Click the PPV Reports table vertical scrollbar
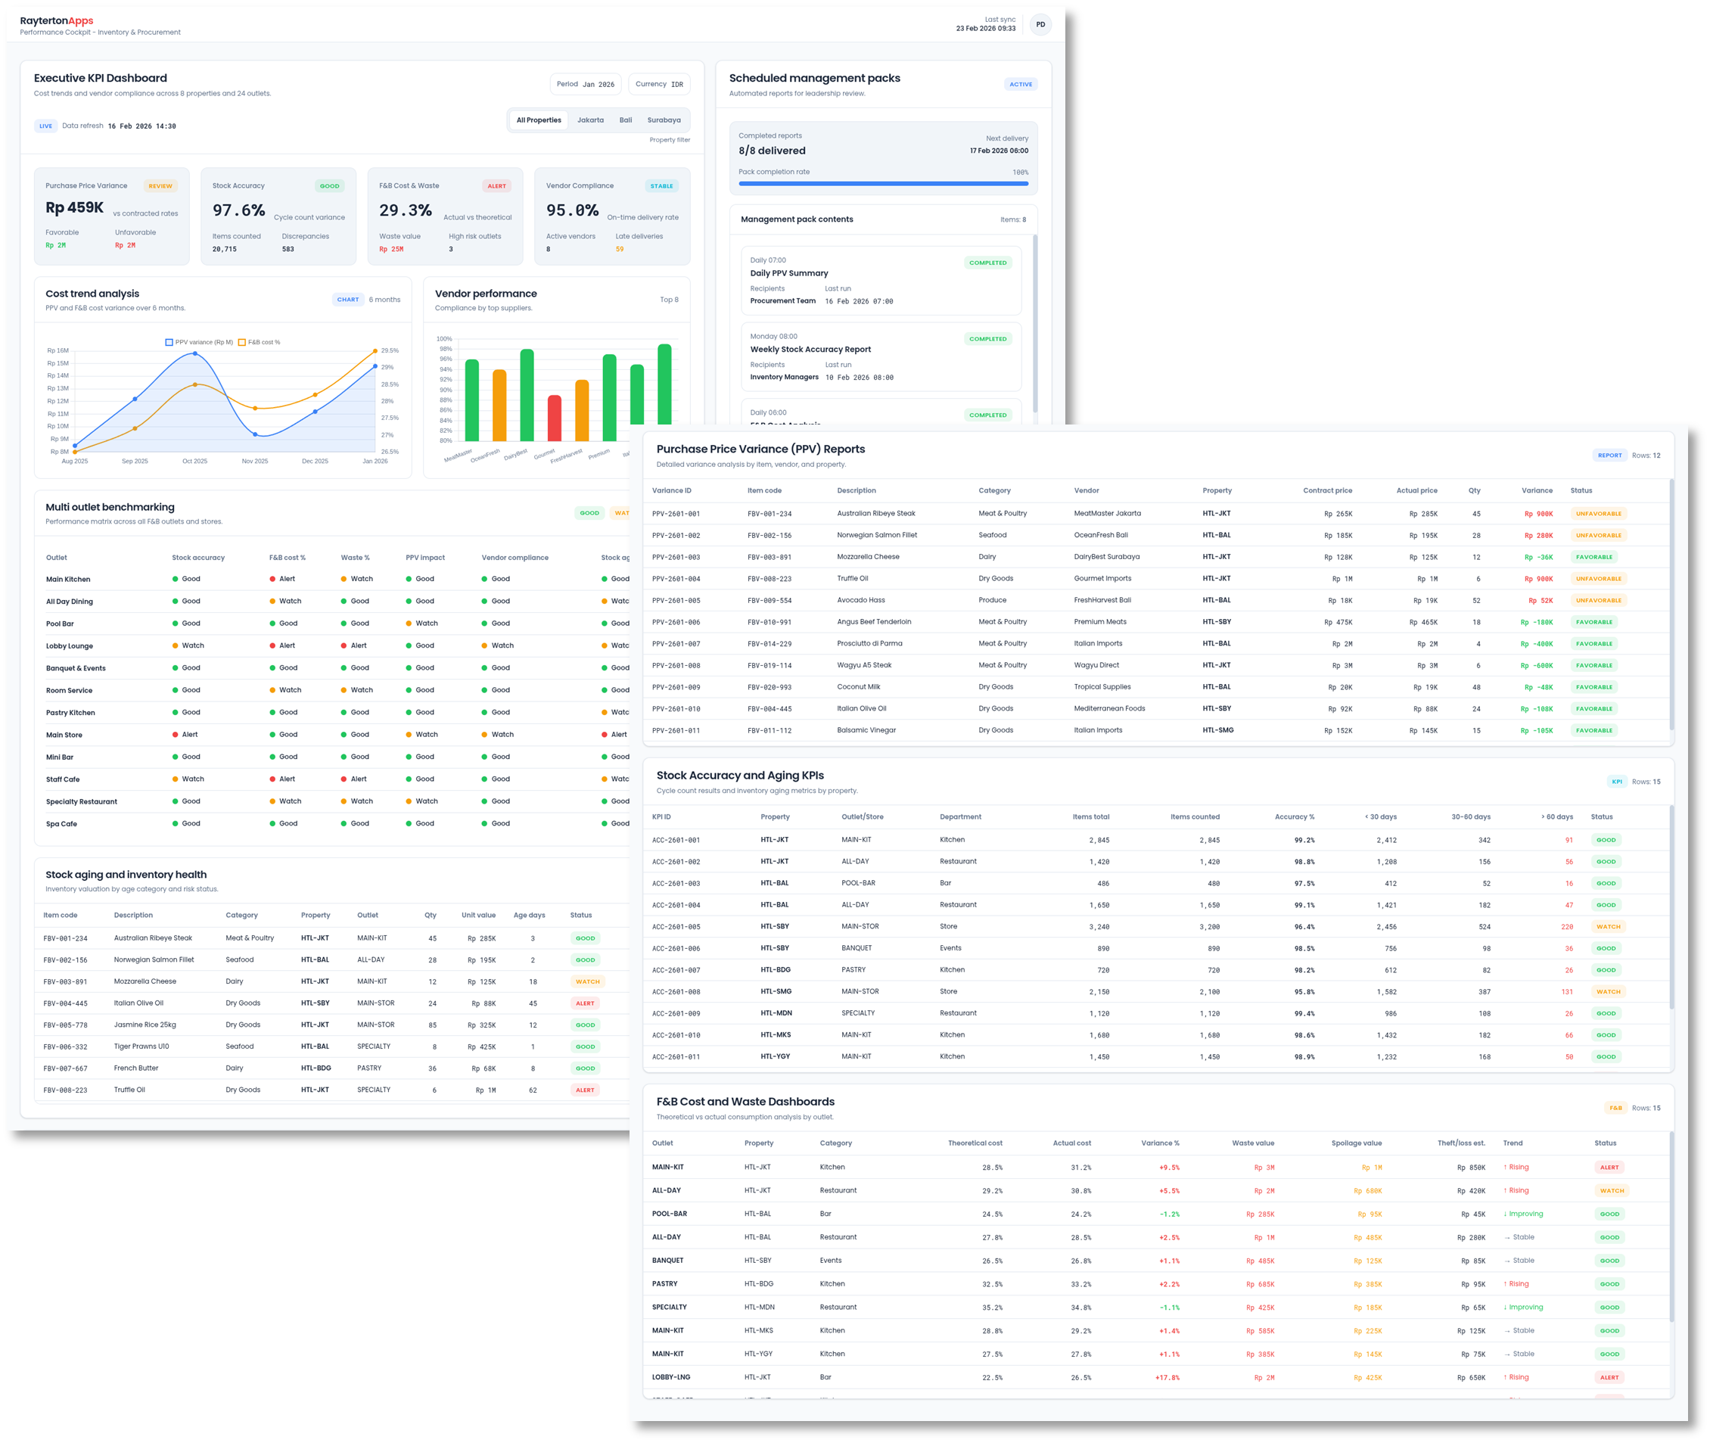The width and height of the screenshot is (1710, 1443). click(x=1671, y=605)
